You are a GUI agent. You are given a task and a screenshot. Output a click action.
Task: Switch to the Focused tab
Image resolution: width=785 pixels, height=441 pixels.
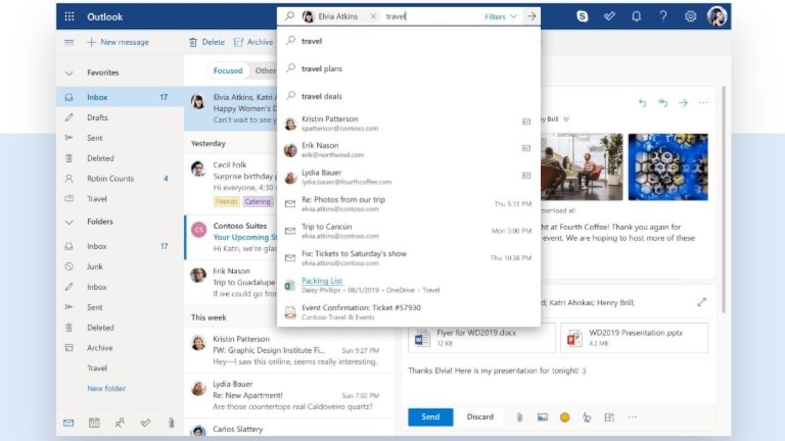pos(228,70)
